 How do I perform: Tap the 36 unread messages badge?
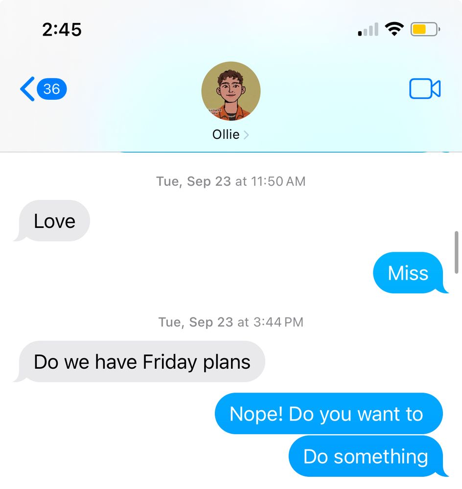(x=52, y=89)
